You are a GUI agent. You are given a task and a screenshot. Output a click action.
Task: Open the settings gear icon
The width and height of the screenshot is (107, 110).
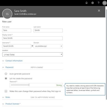coord(92,3)
